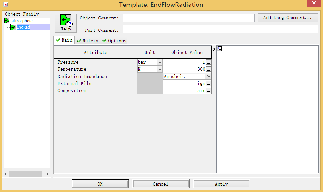Expand the Radiation Impedance Anechoic dropdown
Screen dimensions: 323x192
click(x=209, y=76)
